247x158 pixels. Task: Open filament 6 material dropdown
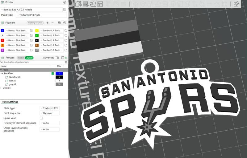[52, 40]
